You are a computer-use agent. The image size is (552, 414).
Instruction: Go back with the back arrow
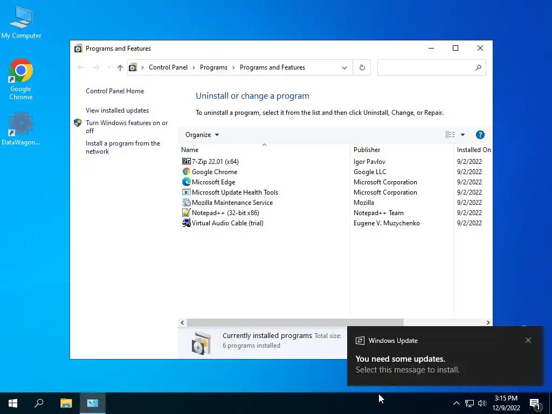click(x=80, y=67)
